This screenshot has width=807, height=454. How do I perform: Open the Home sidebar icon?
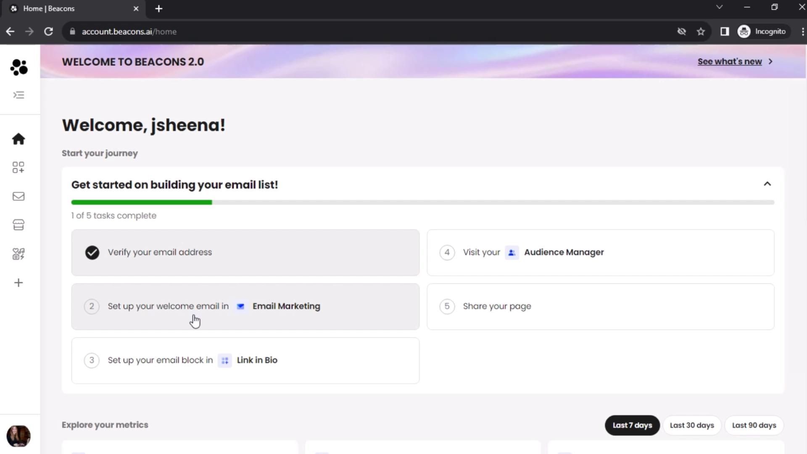coord(18,139)
